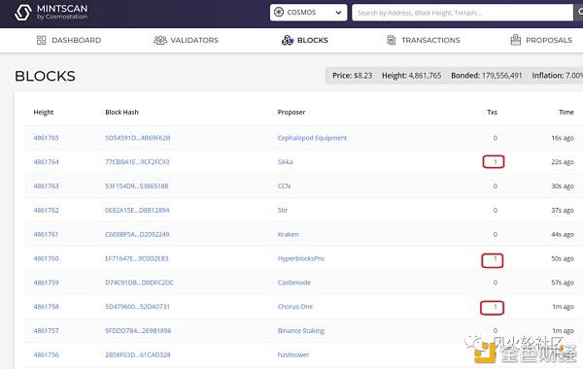This screenshot has width=583, height=369.
Task: View proposer Kraken
Action: pos(288,234)
